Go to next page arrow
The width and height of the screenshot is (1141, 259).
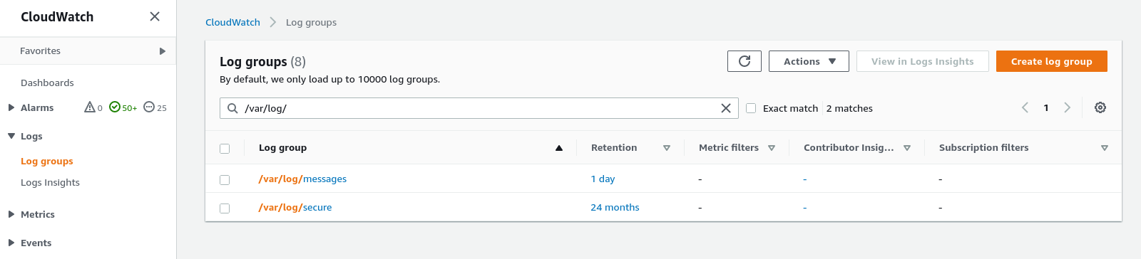[1068, 107]
